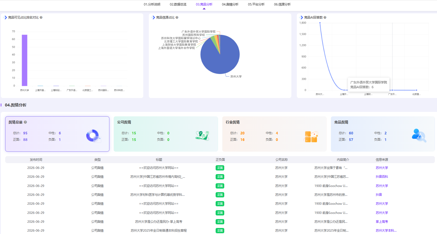Viewport: 437px width, 234px height.
Task: Open the 01.分析说明 tab
Action: (x=152, y=4)
